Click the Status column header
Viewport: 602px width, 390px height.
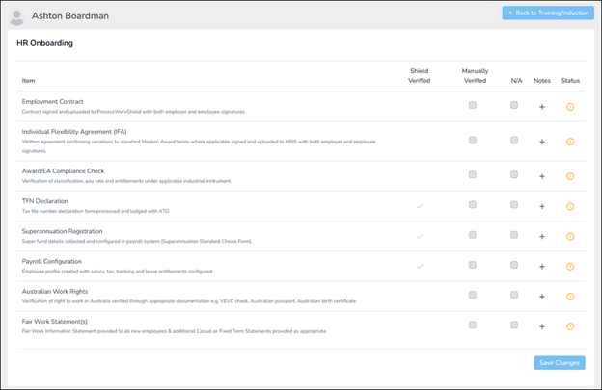click(x=570, y=80)
